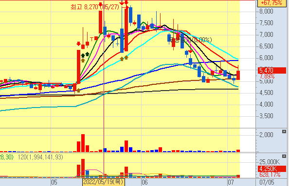
Task: Click the 2022/05/19(목) date tooltip
Action: point(104,182)
